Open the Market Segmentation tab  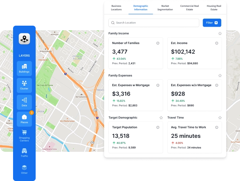click(165, 8)
